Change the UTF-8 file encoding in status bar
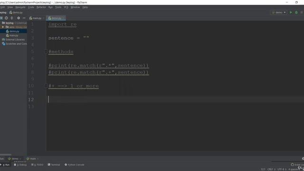304x171 pixels. point(282,169)
